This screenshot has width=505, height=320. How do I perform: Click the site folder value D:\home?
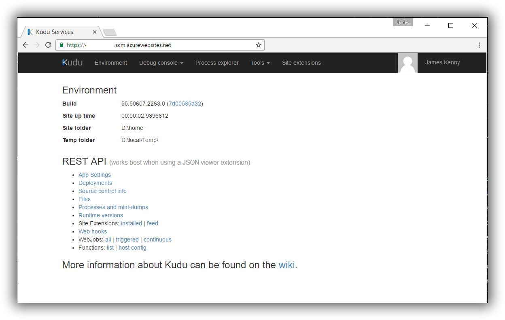[132, 128]
